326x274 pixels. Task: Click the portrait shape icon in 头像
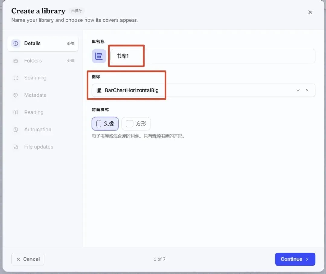pyautogui.click(x=98, y=124)
